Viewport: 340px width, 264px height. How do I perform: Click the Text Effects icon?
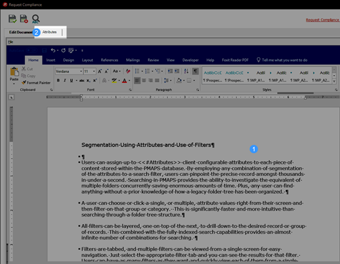pos(104,80)
